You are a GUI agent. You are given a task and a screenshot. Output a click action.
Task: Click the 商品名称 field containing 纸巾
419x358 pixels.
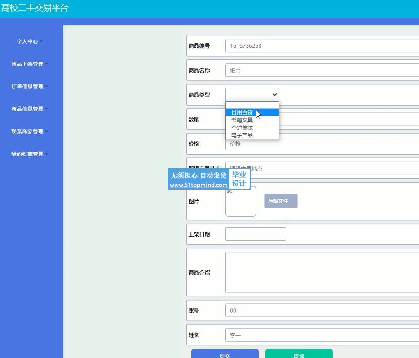pyautogui.click(x=322, y=71)
